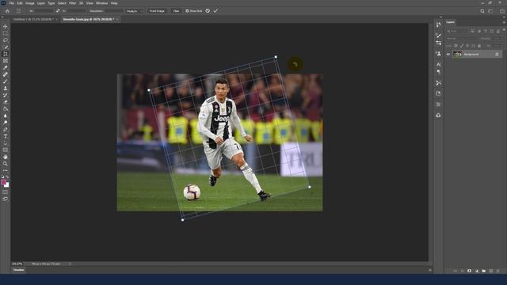This screenshot has height=285, width=507.
Task: Select the History Brush tool
Action: tap(6, 95)
